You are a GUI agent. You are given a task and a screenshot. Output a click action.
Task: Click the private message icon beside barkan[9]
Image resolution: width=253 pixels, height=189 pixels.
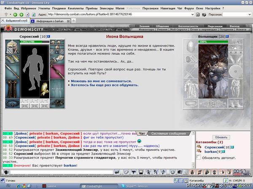tap(199, 151)
